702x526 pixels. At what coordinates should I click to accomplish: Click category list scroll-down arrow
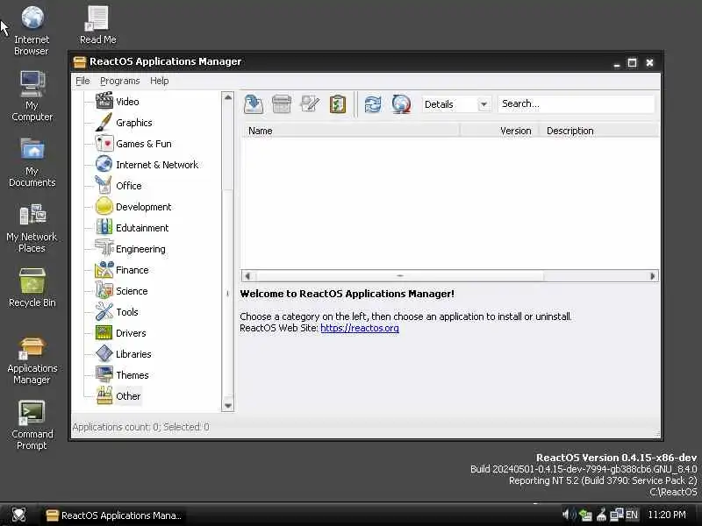click(x=228, y=406)
